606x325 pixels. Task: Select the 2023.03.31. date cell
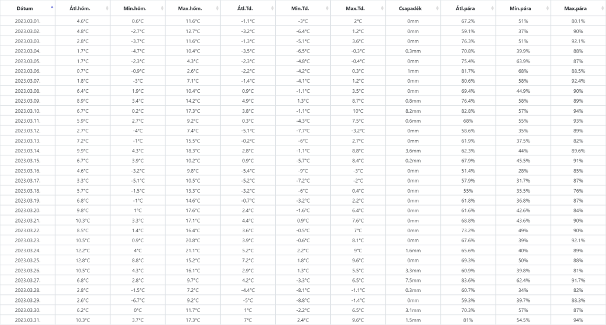click(x=28, y=320)
